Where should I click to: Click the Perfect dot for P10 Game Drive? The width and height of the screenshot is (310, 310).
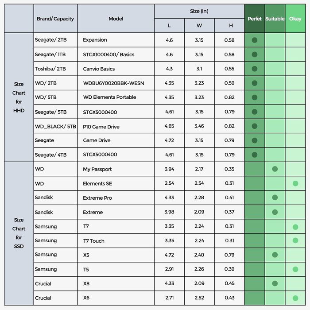[x=255, y=126]
